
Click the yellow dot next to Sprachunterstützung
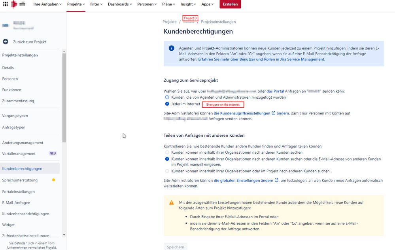tap(53, 180)
